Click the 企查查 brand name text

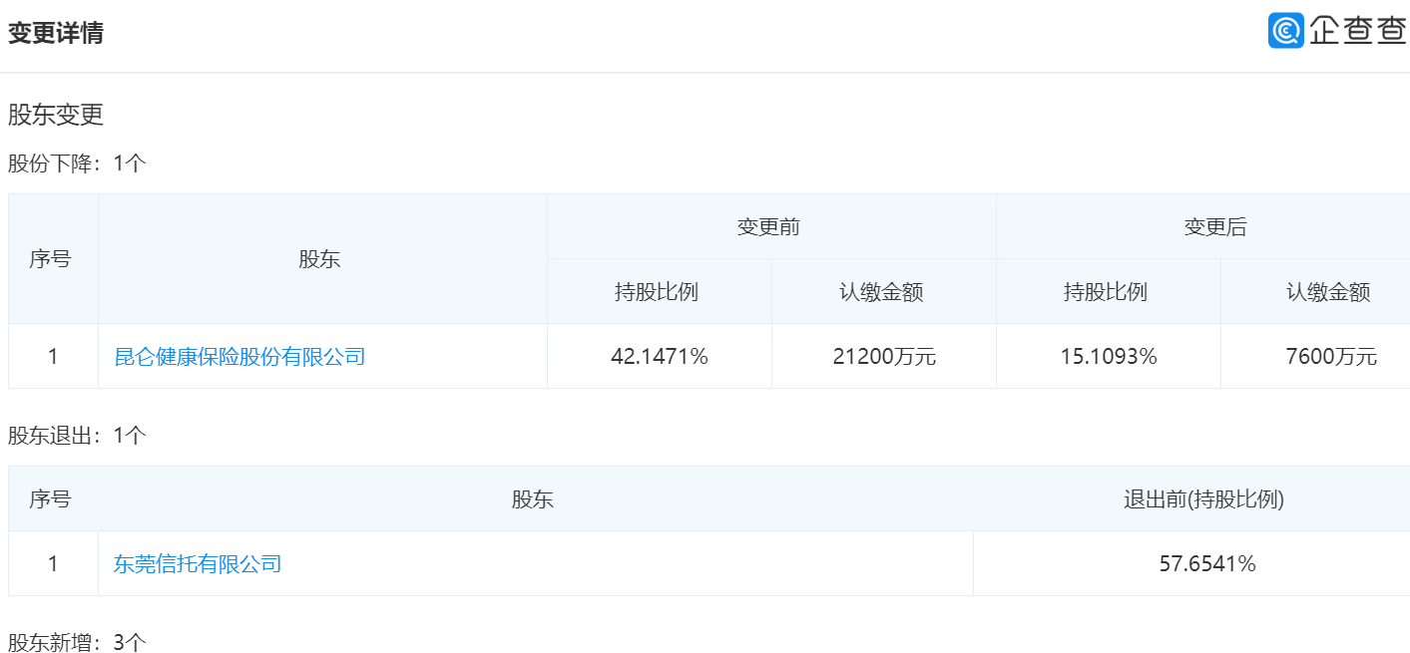point(1357,31)
